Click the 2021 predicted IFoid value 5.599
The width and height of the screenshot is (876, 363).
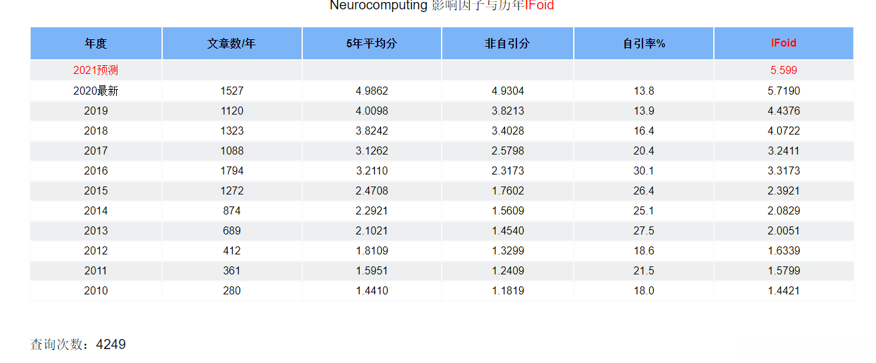click(783, 70)
